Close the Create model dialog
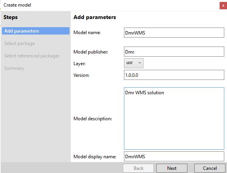The image size is (227, 173). [223, 6]
